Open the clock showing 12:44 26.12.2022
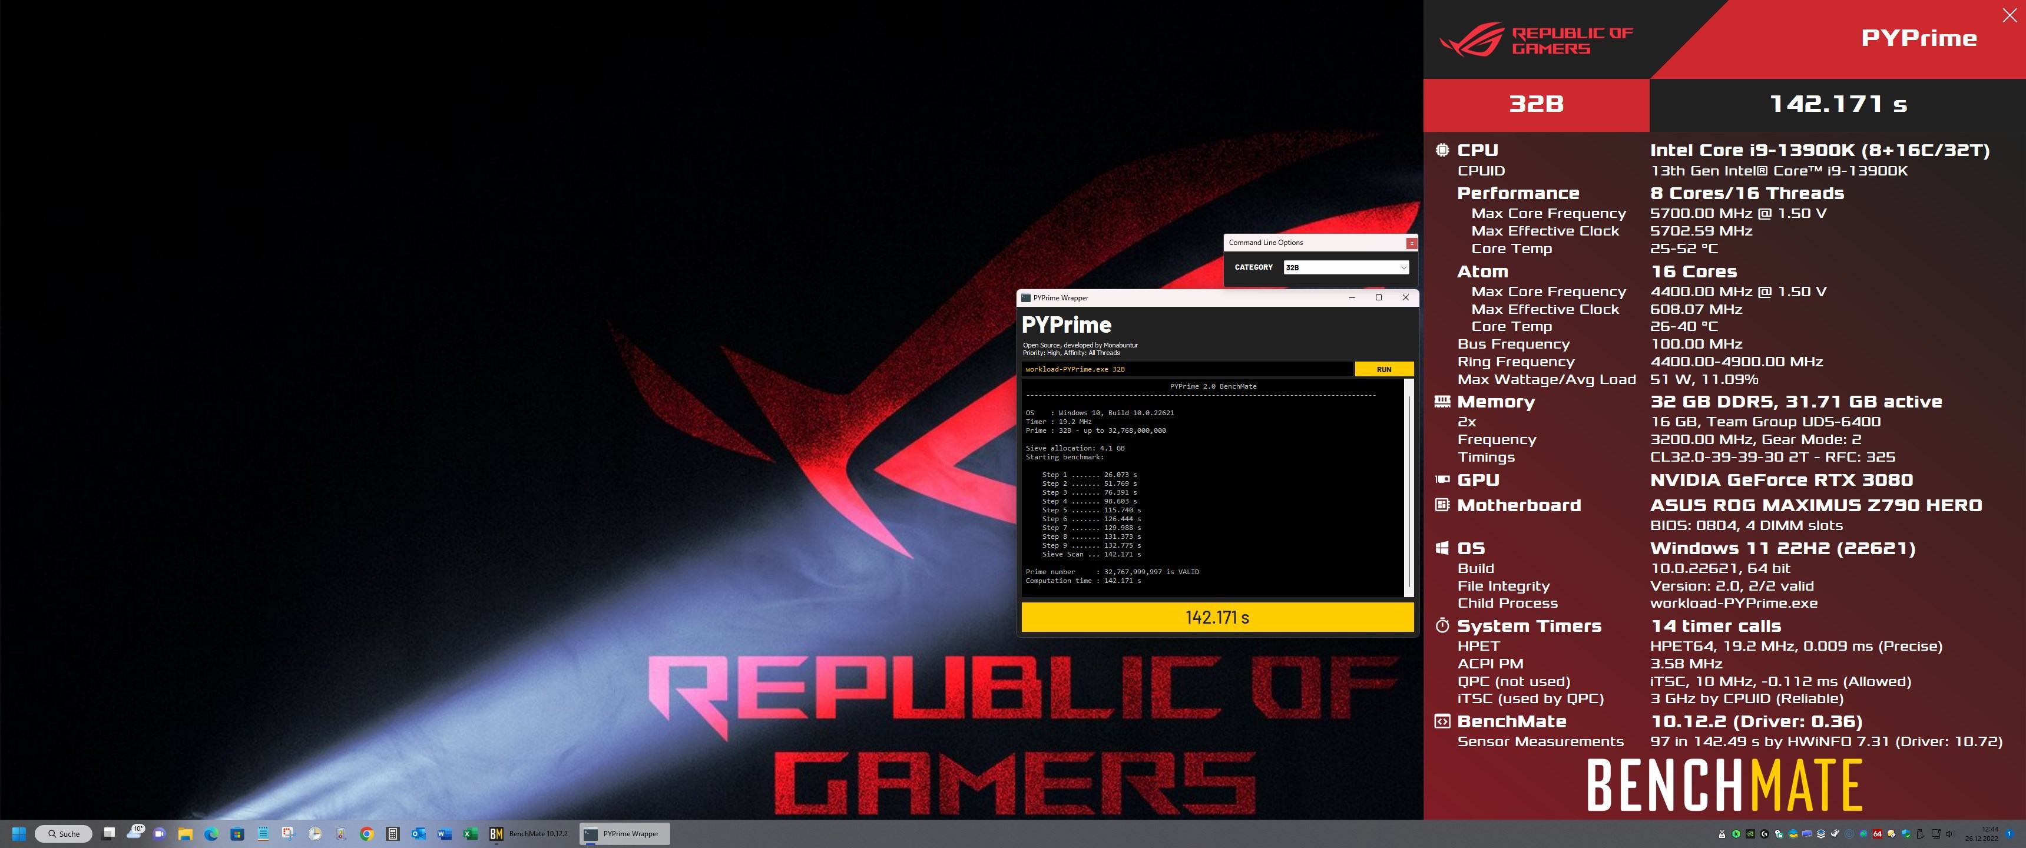 [x=1982, y=834]
